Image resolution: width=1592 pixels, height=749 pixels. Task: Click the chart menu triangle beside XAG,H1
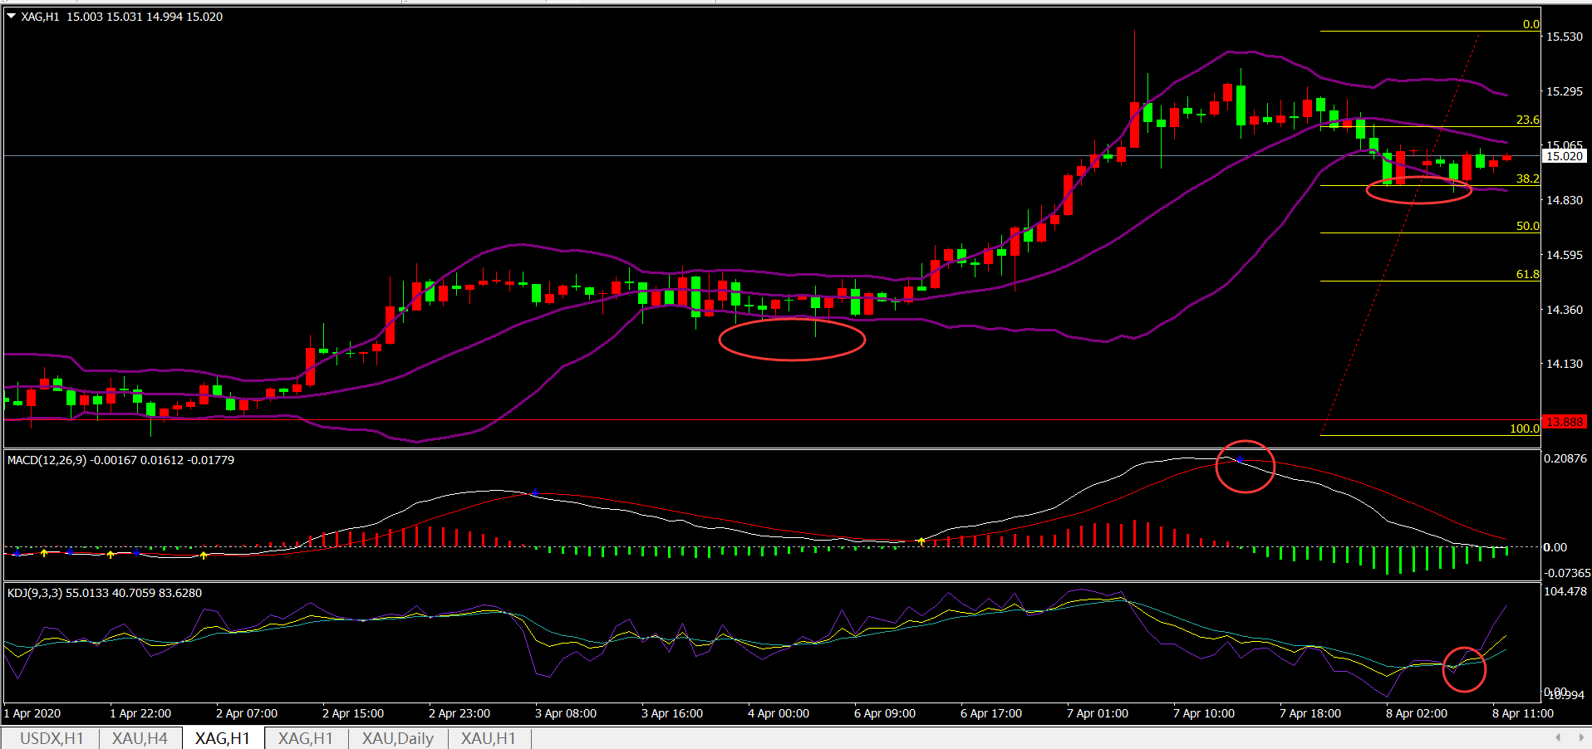point(12,17)
